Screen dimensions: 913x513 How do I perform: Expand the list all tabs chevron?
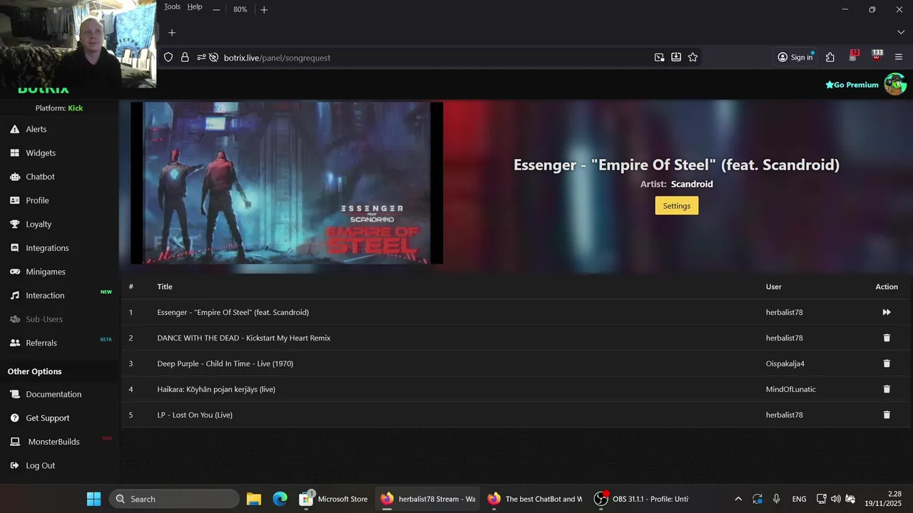(x=900, y=33)
